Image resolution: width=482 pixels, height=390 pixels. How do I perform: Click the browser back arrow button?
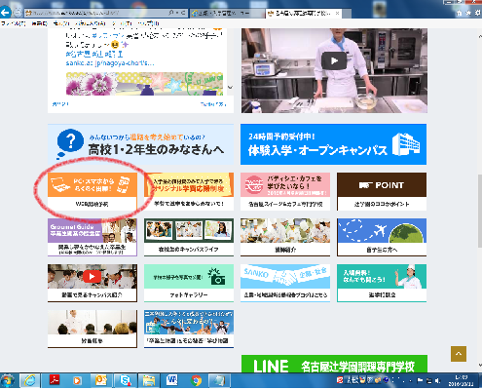[x=6, y=13]
